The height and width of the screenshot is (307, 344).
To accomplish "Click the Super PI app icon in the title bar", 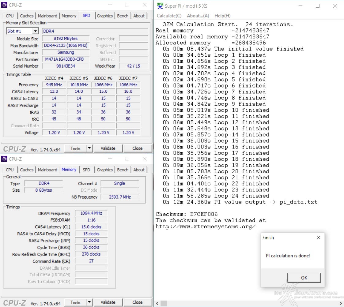I will [160, 6].
